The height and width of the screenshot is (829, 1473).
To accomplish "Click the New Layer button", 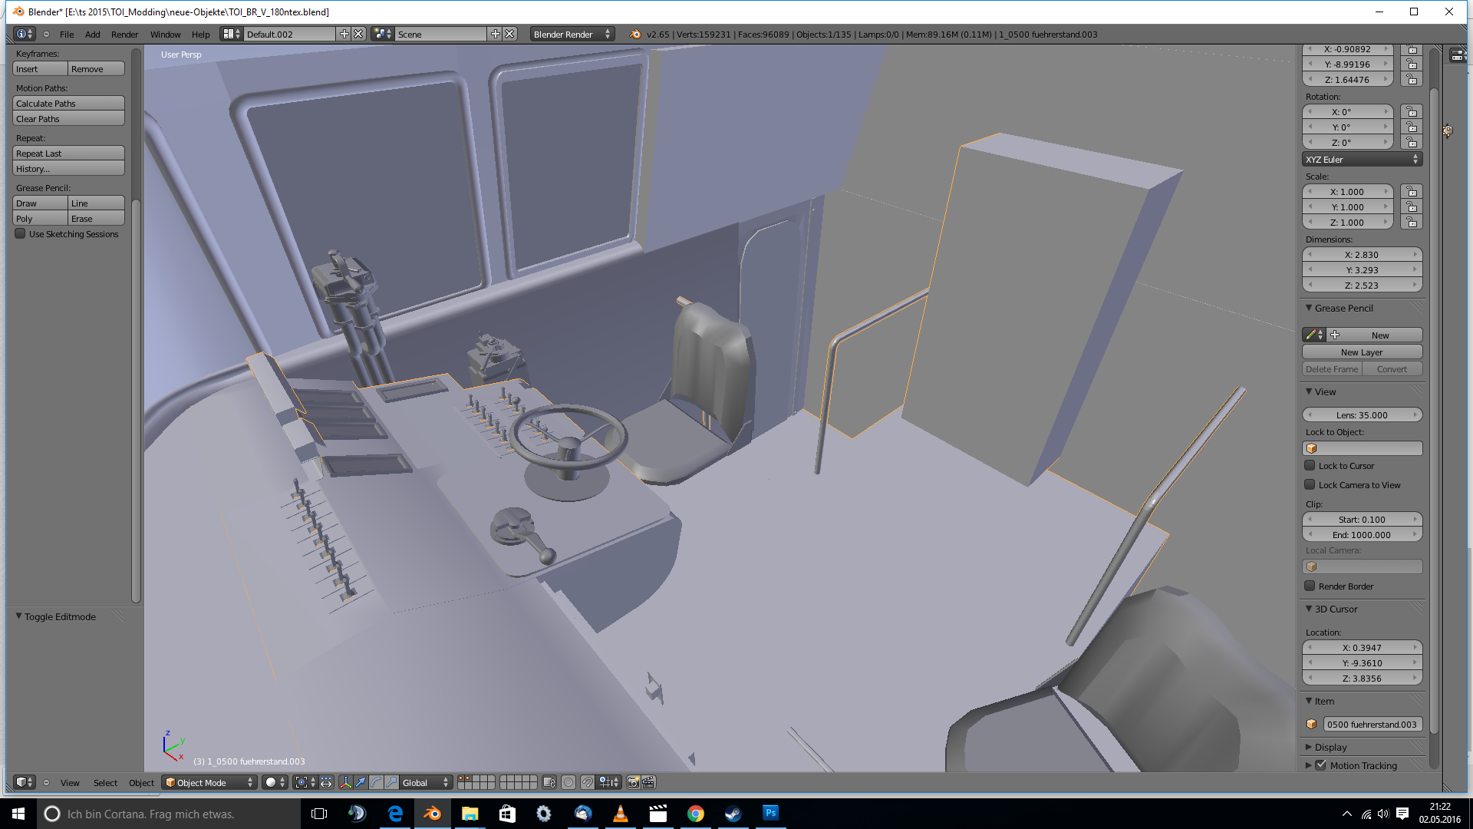I will click(x=1362, y=352).
